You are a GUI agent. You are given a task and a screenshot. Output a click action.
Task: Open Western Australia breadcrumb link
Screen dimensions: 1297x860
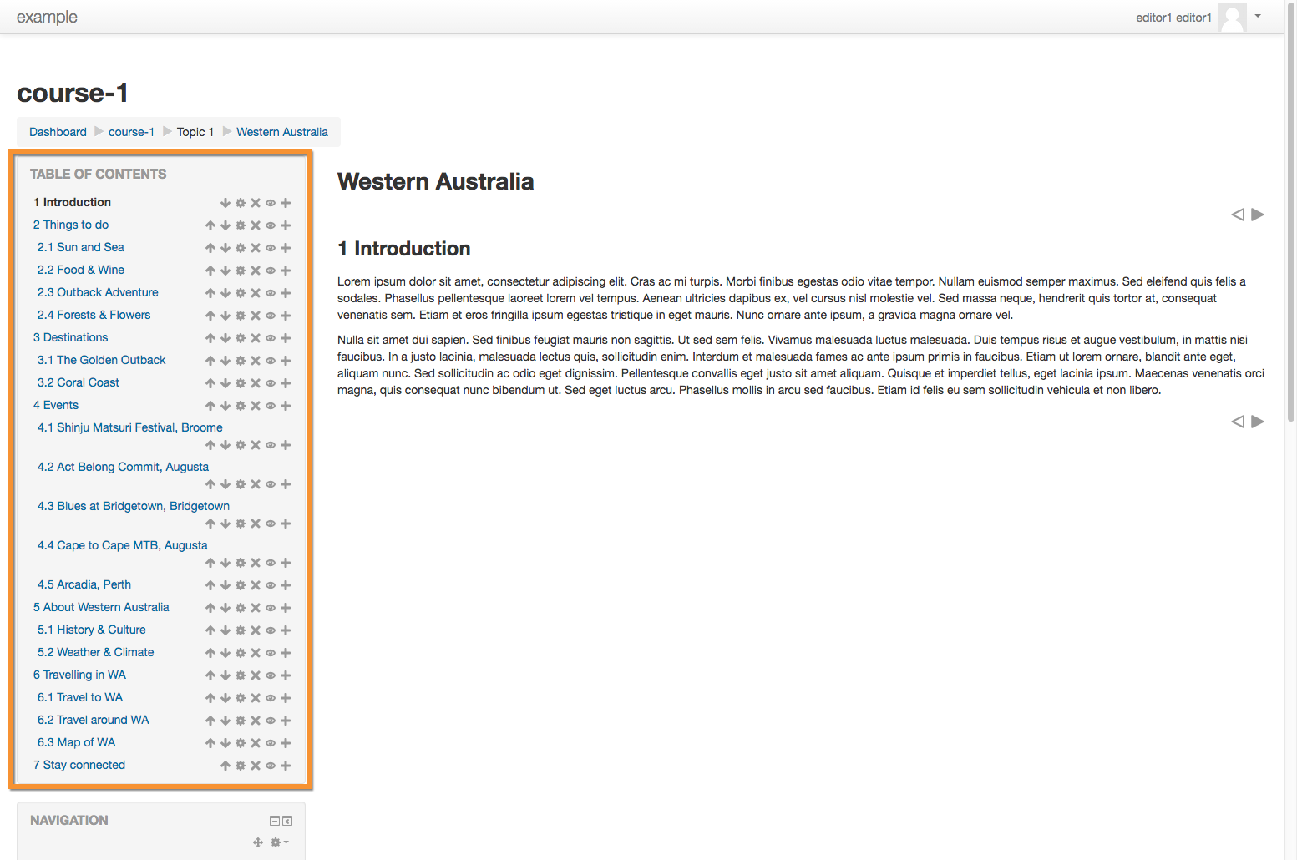pos(282,132)
